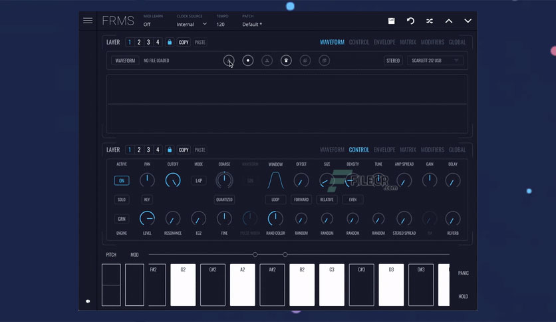Image resolution: width=556 pixels, height=322 pixels.
Task: Click the WAVEFORM button beside No File Loaded
Action: click(x=125, y=61)
